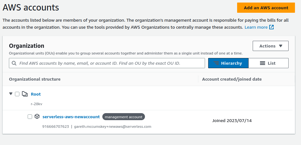Click the Organizational structure column header
Image resolution: width=301 pixels, height=145 pixels.
(35, 79)
